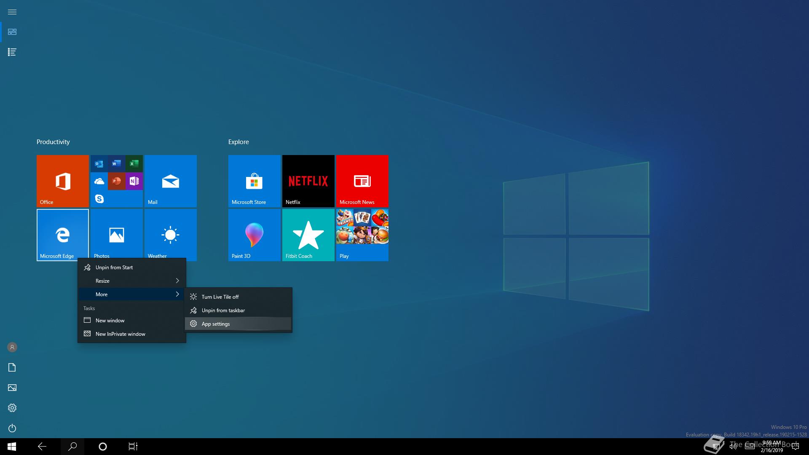The image size is (809, 455).
Task: Click the Productivity group heading
Action: tap(53, 142)
